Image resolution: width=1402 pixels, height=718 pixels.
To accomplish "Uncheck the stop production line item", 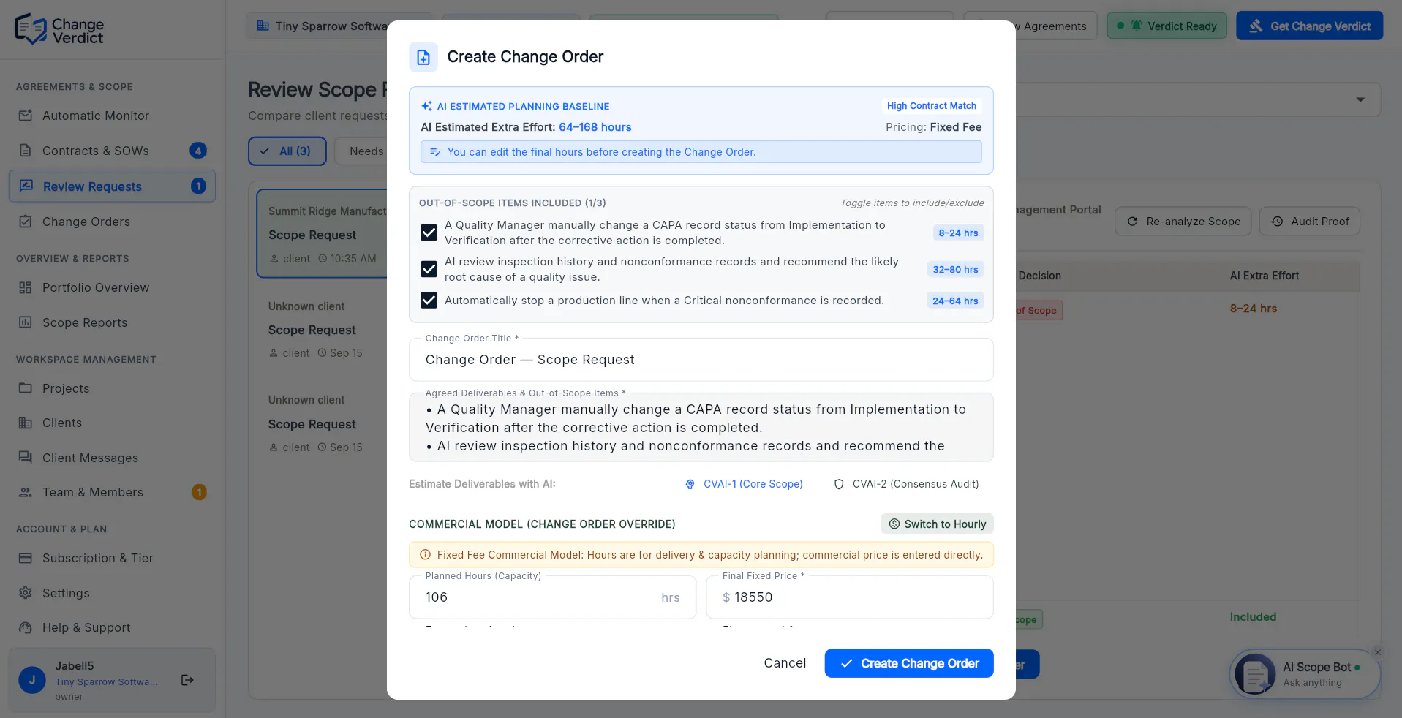I will [429, 301].
